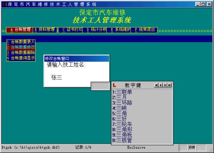The height and width of the screenshot is (153, 214).
Task: Open the A 台帐管理 menu
Action: click(20, 30)
